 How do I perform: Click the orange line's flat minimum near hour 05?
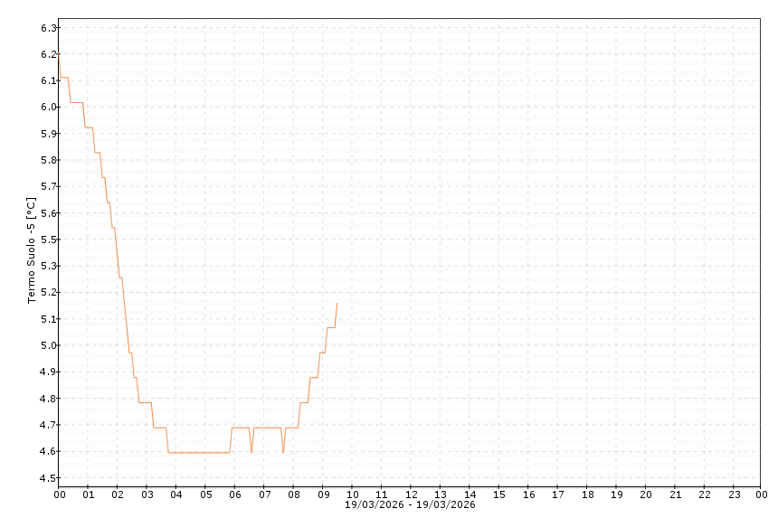[x=205, y=452]
